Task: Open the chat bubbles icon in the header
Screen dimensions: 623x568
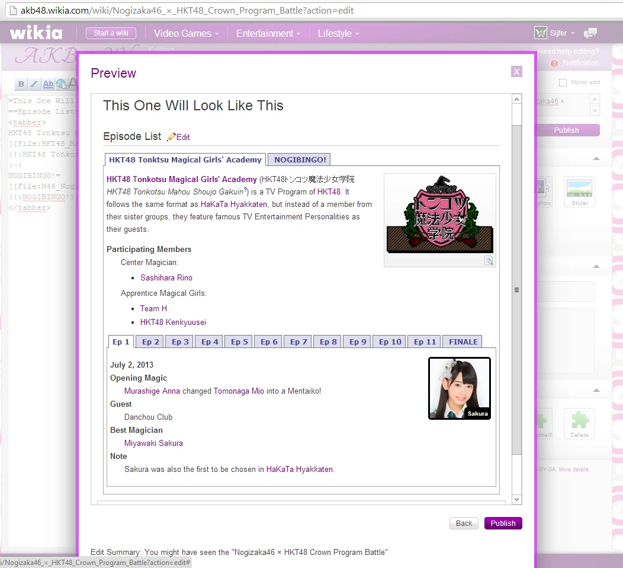Action: coord(590,33)
